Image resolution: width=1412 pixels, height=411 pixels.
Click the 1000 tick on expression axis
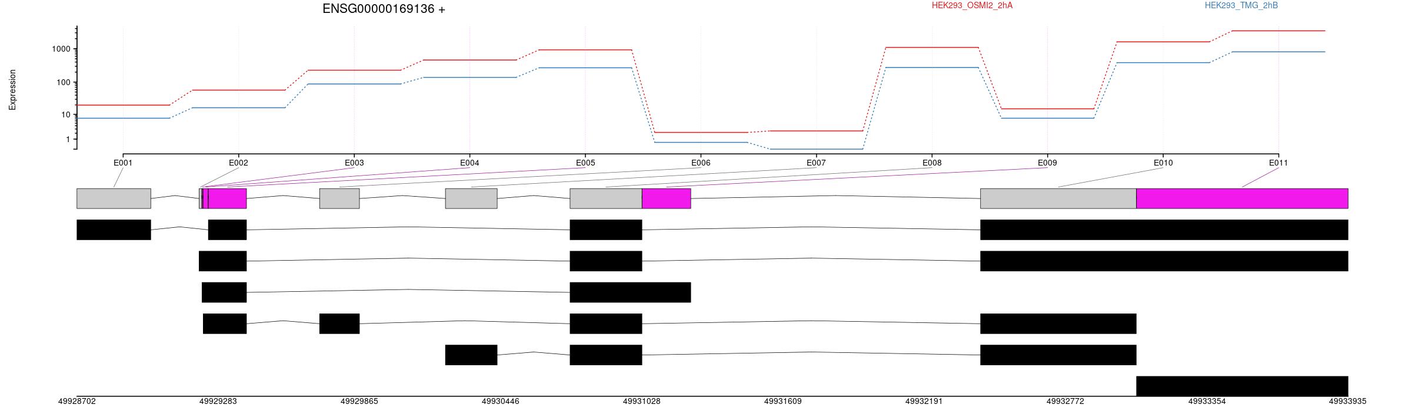[61, 49]
